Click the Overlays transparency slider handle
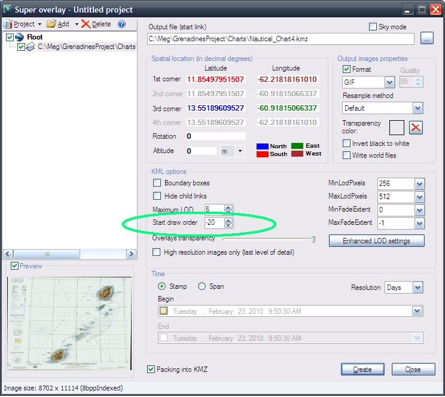This screenshot has width=445, height=397. pyautogui.click(x=313, y=240)
